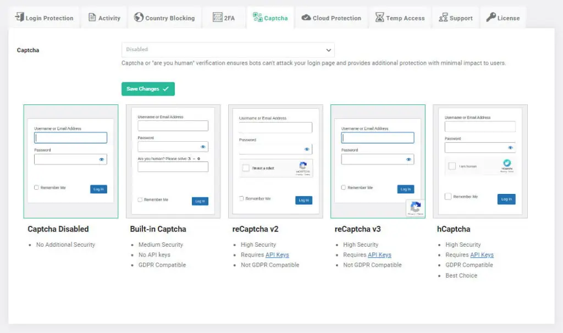Viewport: 563px width, 333px height.
Task: Click the Activity document icon
Action: [92, 18]
